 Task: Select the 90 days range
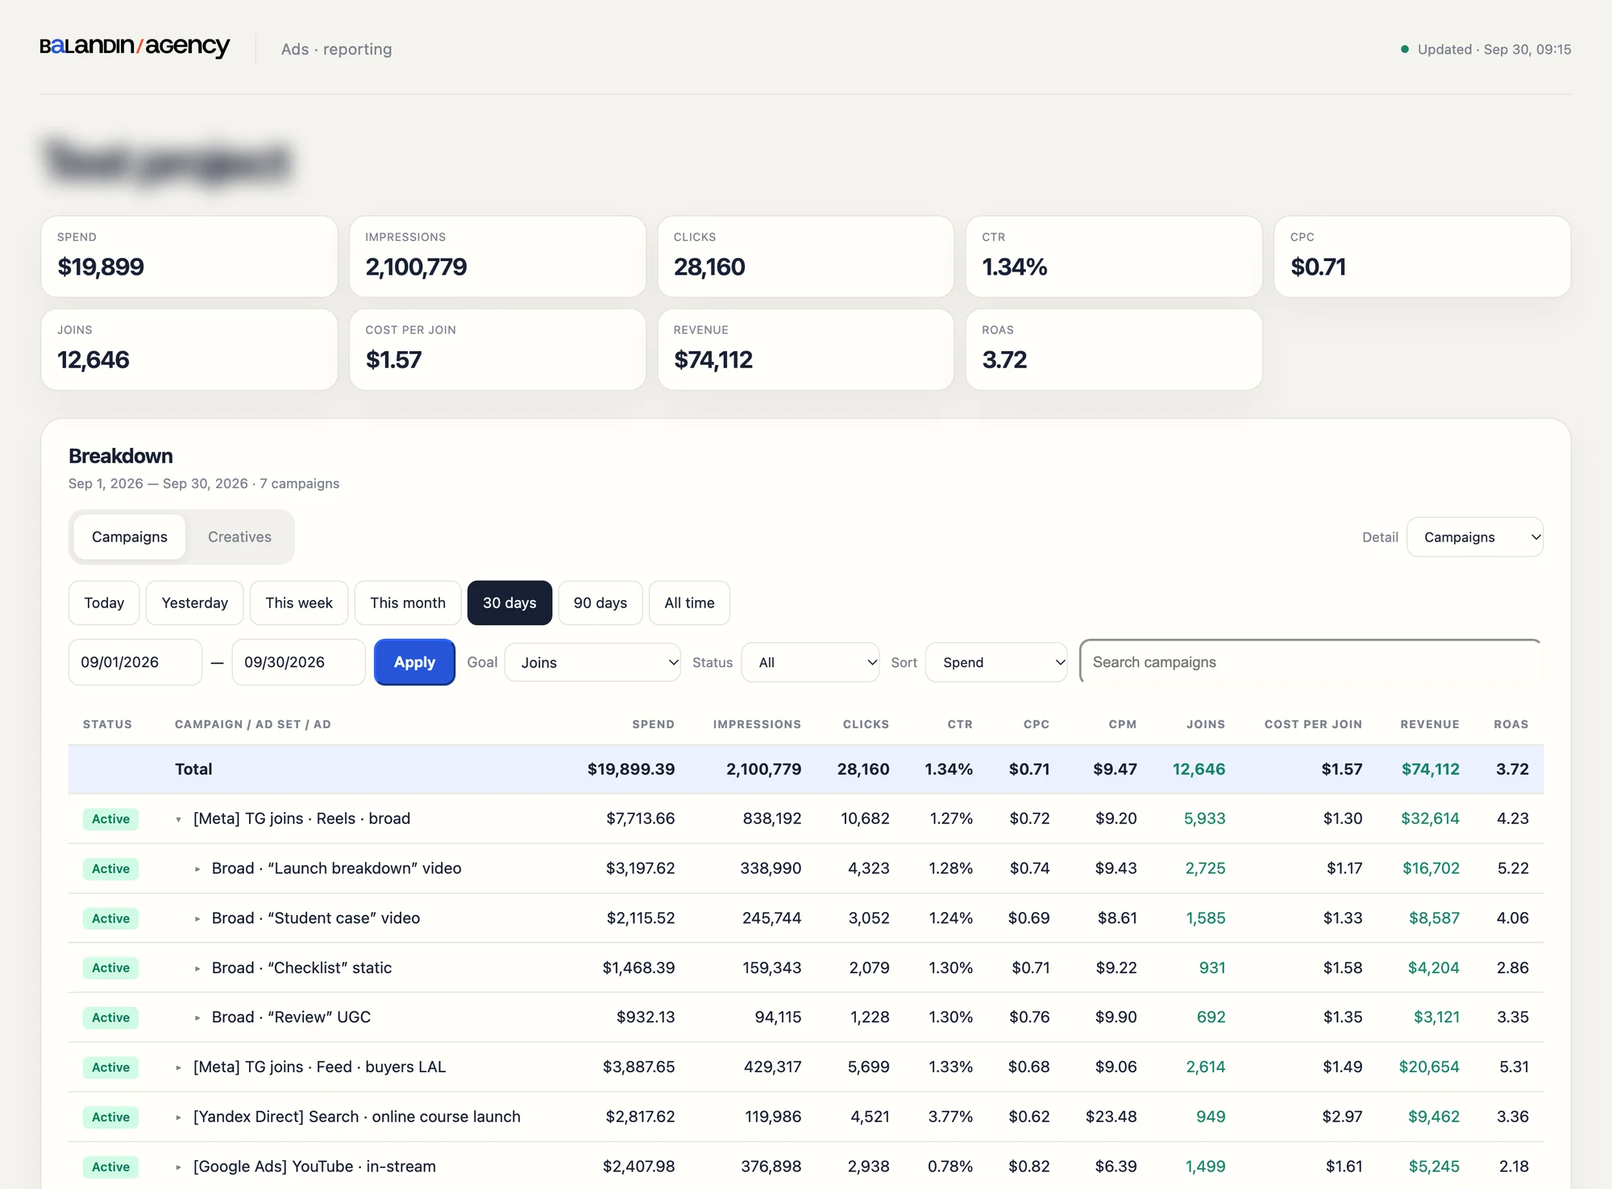(x=600, y=603)
